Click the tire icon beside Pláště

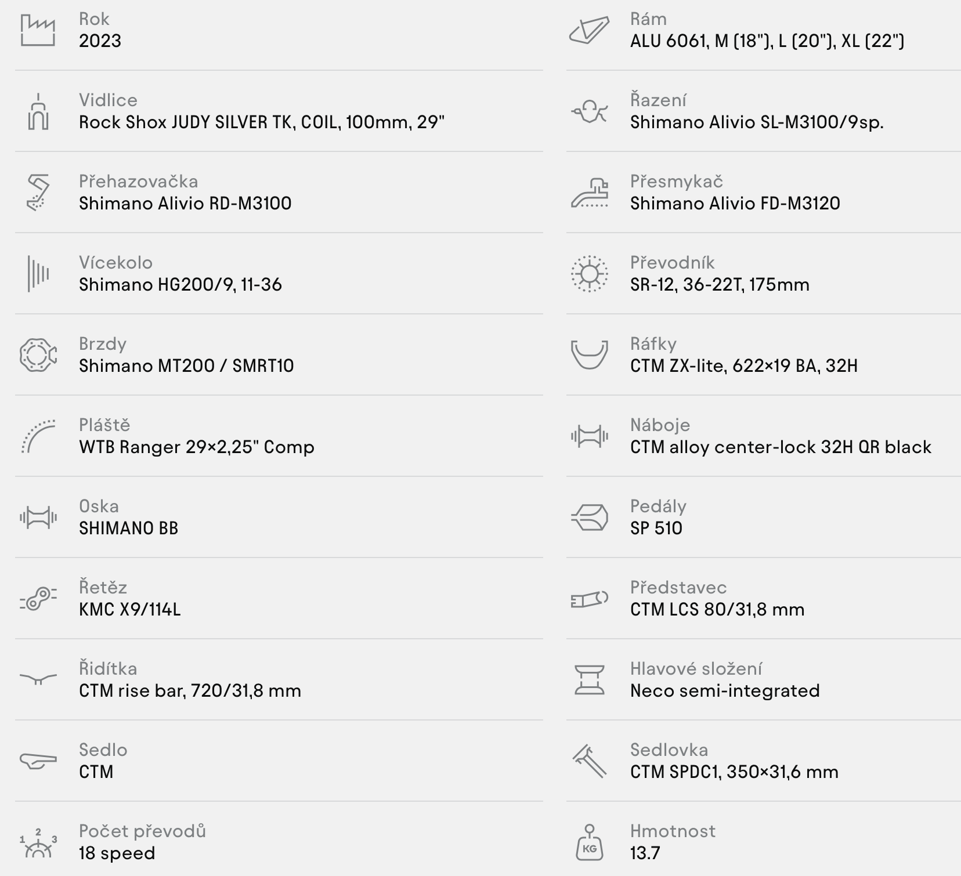(38, 436)
